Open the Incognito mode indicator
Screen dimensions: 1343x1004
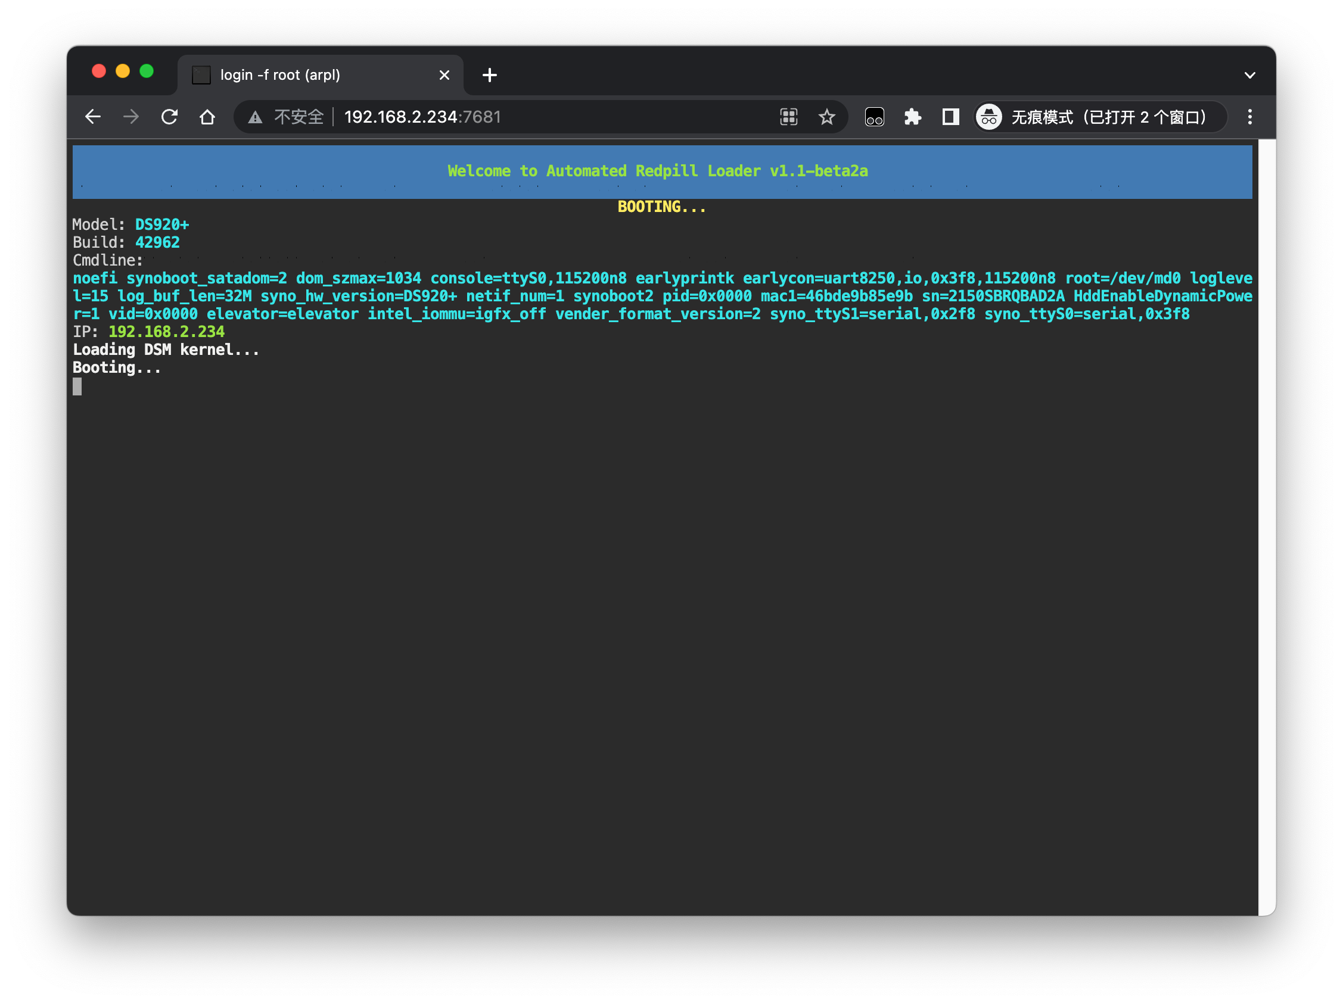(x=1100, y=117)
